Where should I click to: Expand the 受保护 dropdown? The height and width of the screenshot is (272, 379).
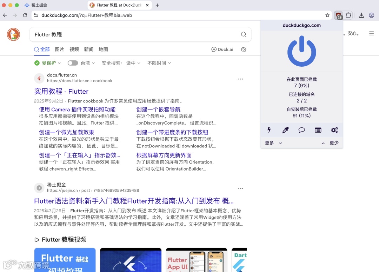(x=48, y=63)
